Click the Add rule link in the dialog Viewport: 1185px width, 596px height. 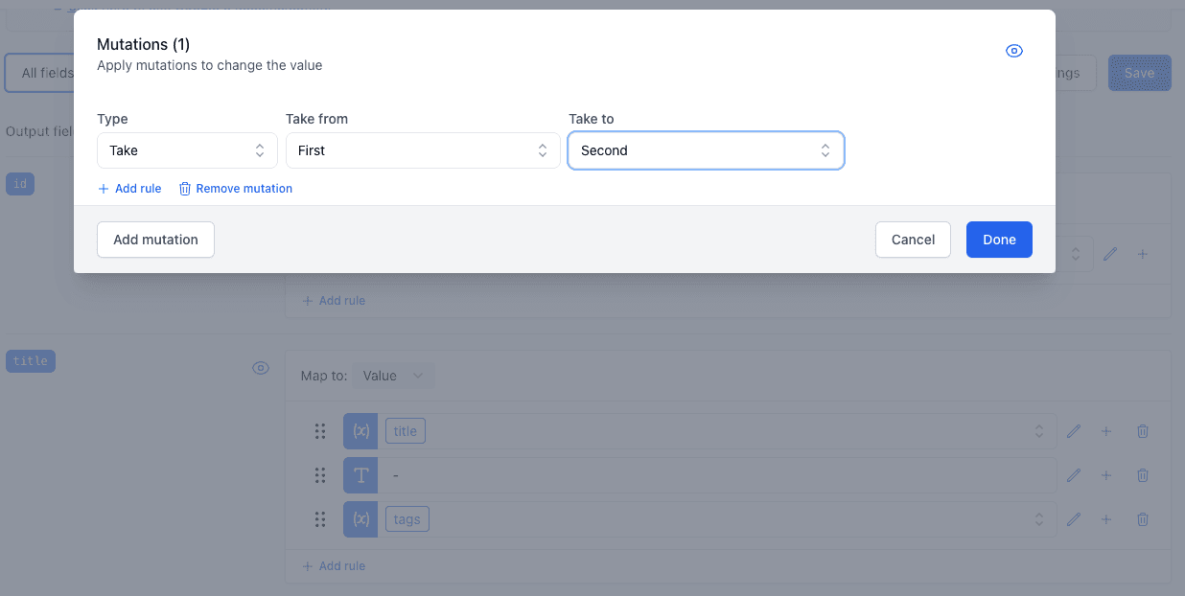coord(129,188)
